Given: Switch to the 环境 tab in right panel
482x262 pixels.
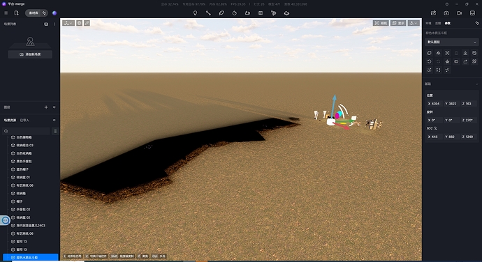Looking at the screenshot, I should pos(428,23).
